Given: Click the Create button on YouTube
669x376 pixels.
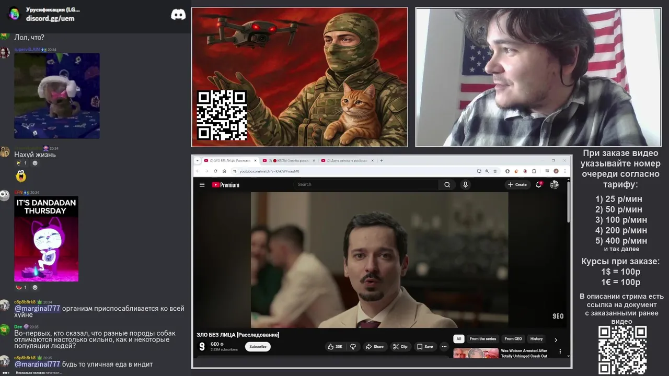Looking at the screenshot, I should click(x=517, y=184).
